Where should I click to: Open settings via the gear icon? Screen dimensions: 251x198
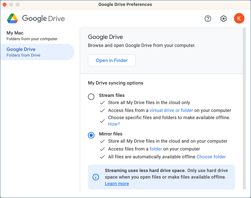[x=223, y=19]
